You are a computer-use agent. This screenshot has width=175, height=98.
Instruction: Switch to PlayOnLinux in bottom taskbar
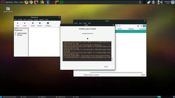coord(60,97)
